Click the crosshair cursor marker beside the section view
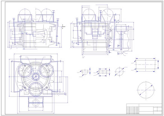The height and width of the screenshot is (116, 164). pyautogui.click(x=63, y=27)
